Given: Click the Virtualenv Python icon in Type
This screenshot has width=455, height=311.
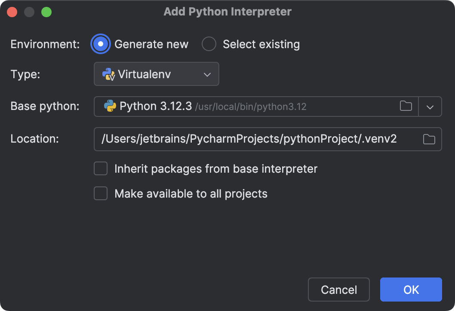Looking at the screenshot, I should pos(108,74).
